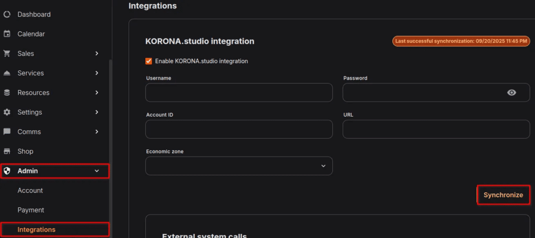Open the Account admin page
Screen dimensions: 535x238
click(30, 191)
